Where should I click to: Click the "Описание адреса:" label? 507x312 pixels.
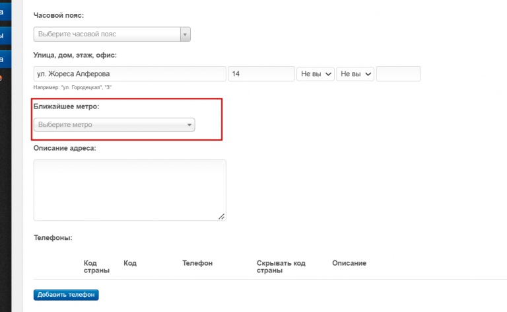(x=65, y=148)
